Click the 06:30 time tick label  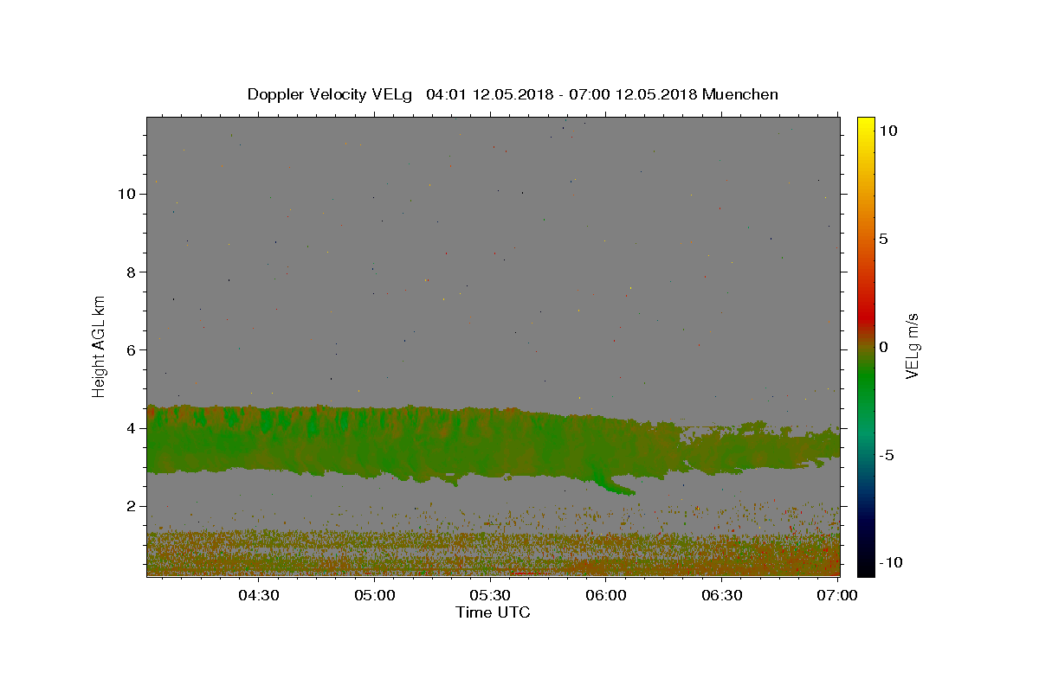coord(722,595)
